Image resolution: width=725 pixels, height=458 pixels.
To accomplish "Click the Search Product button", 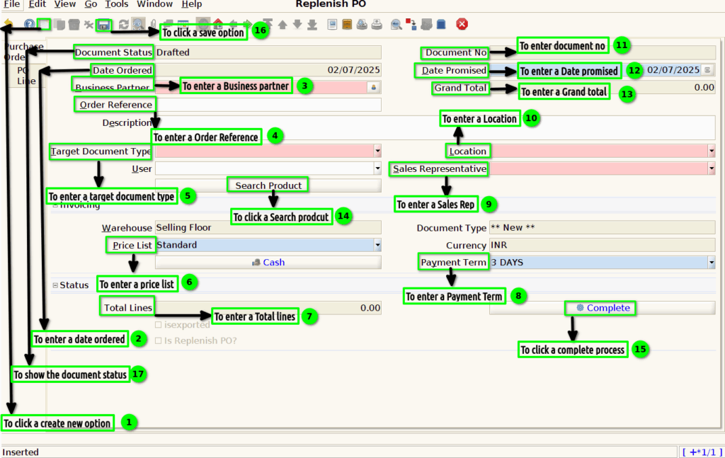I will pyautogui.click(x=268, y=185).
